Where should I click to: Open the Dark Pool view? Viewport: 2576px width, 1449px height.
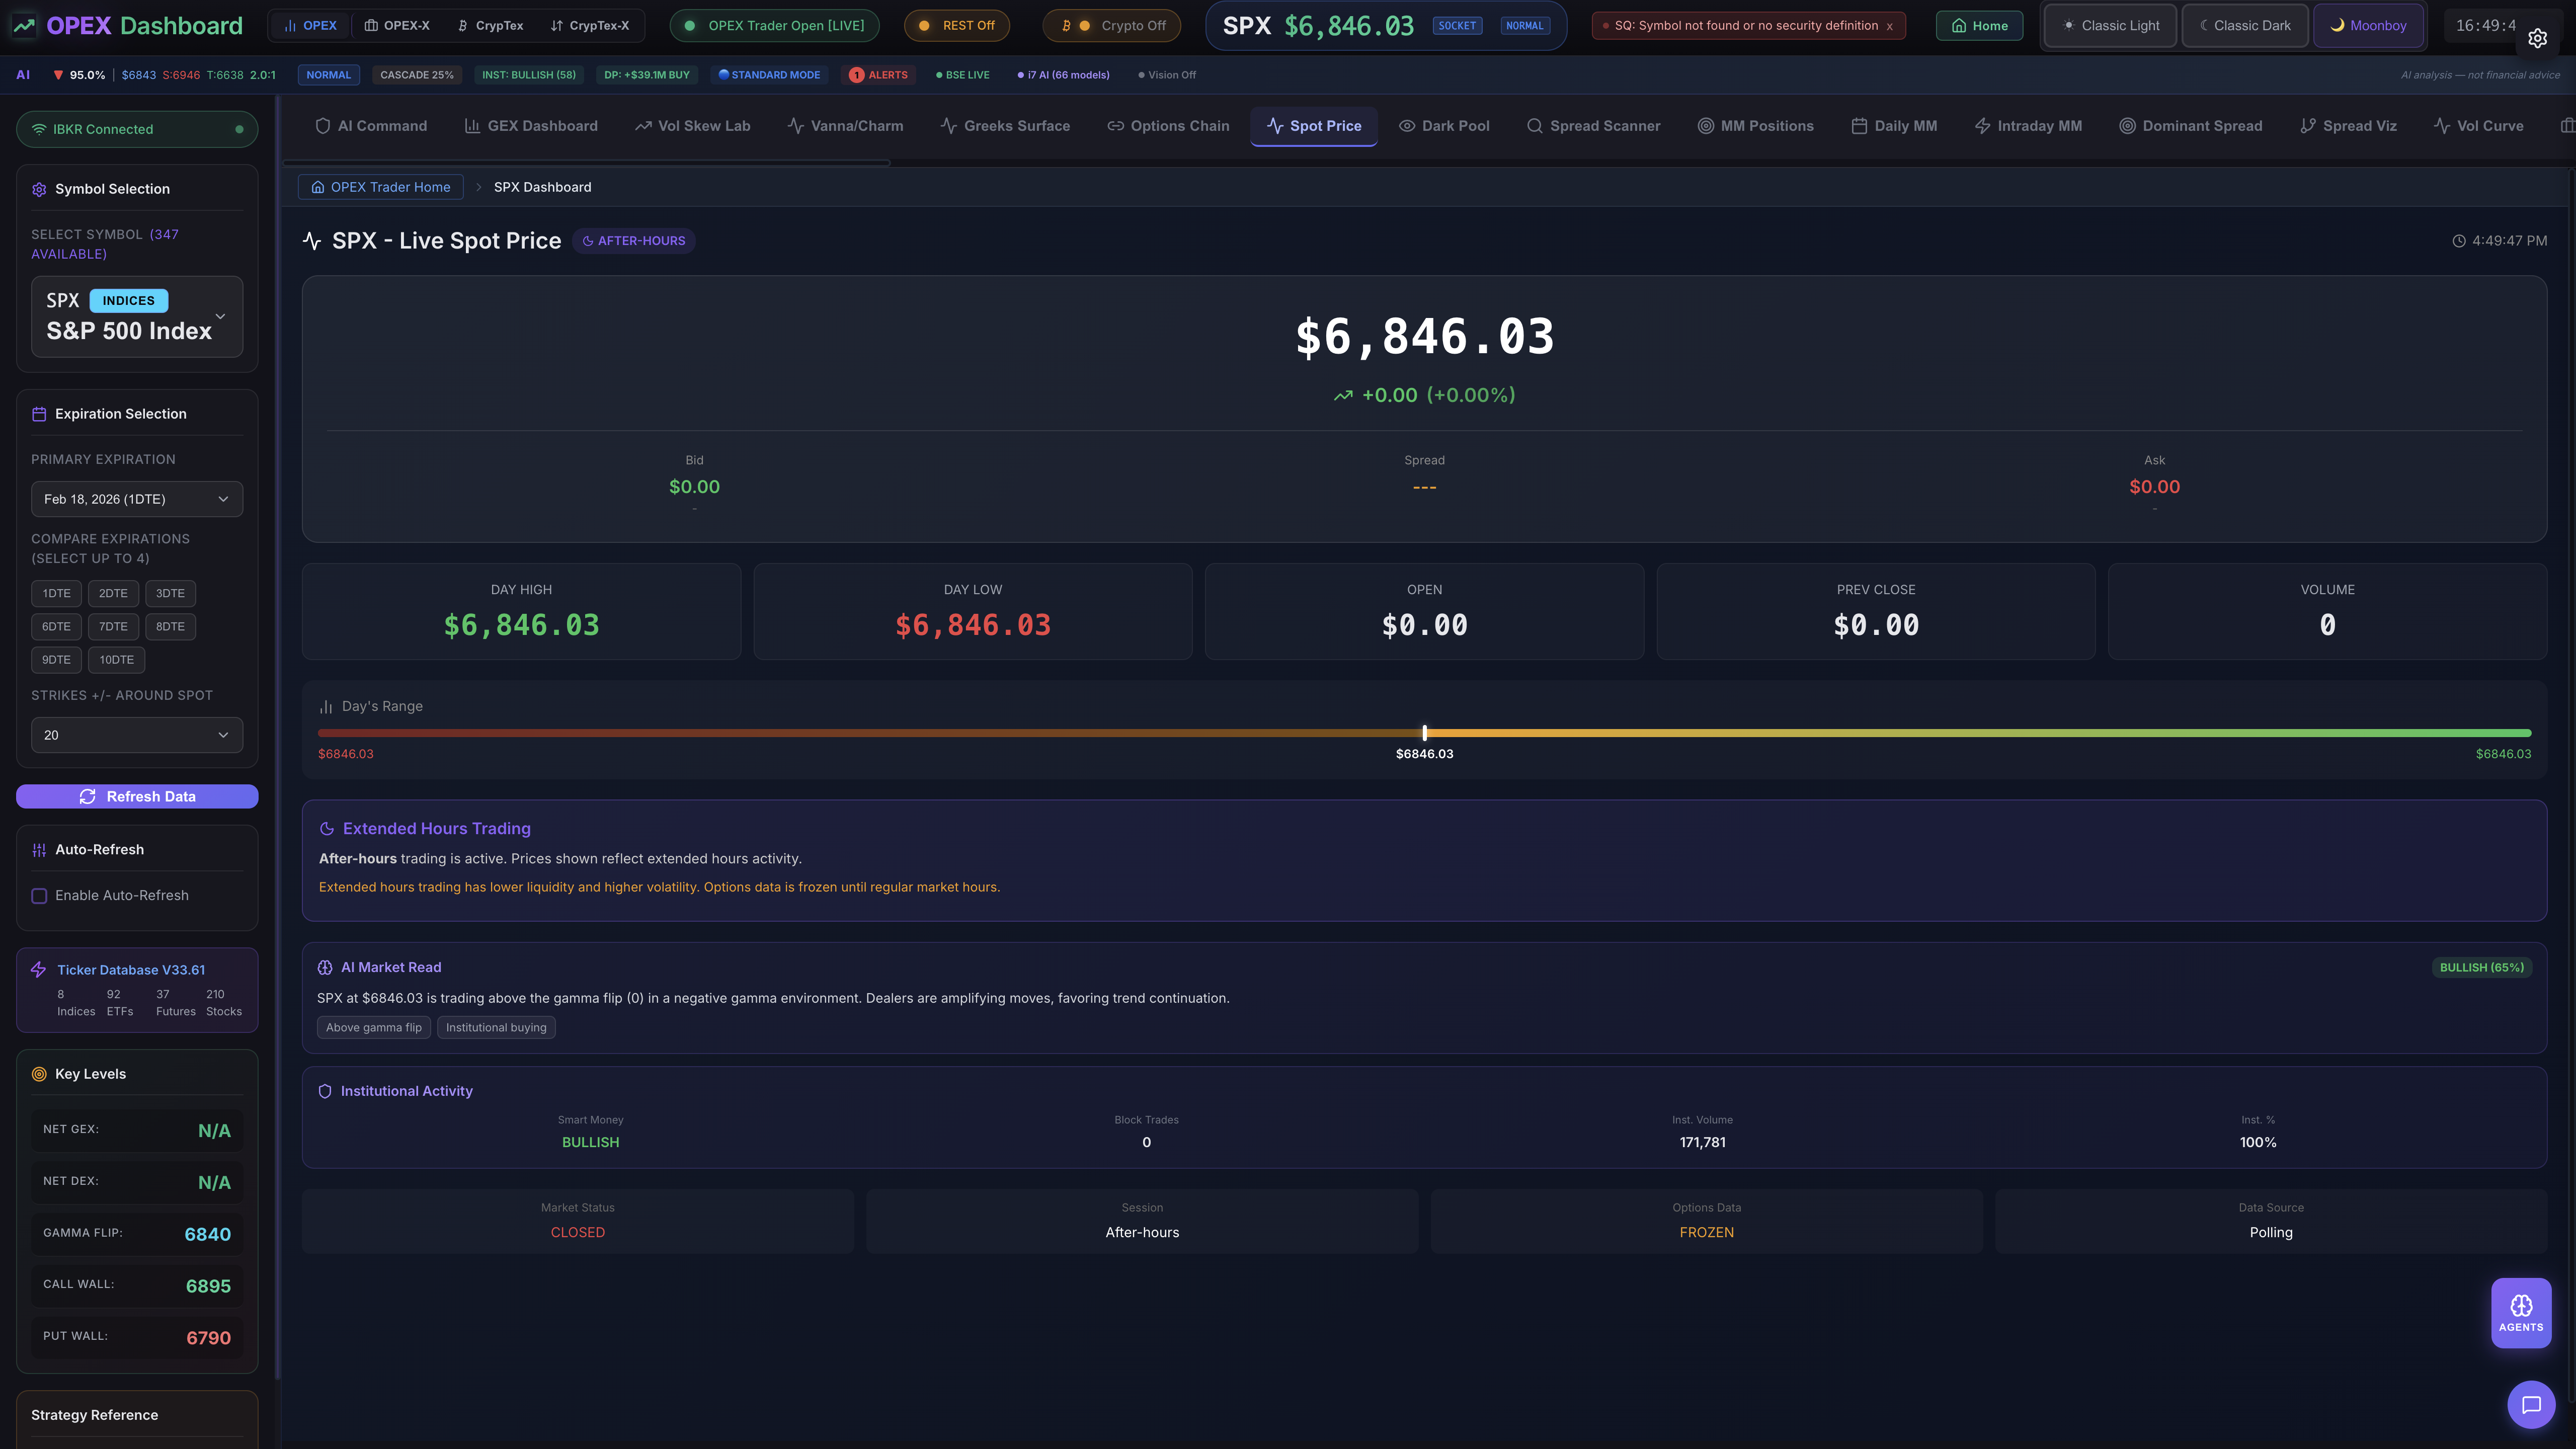tap(1444, 126)
